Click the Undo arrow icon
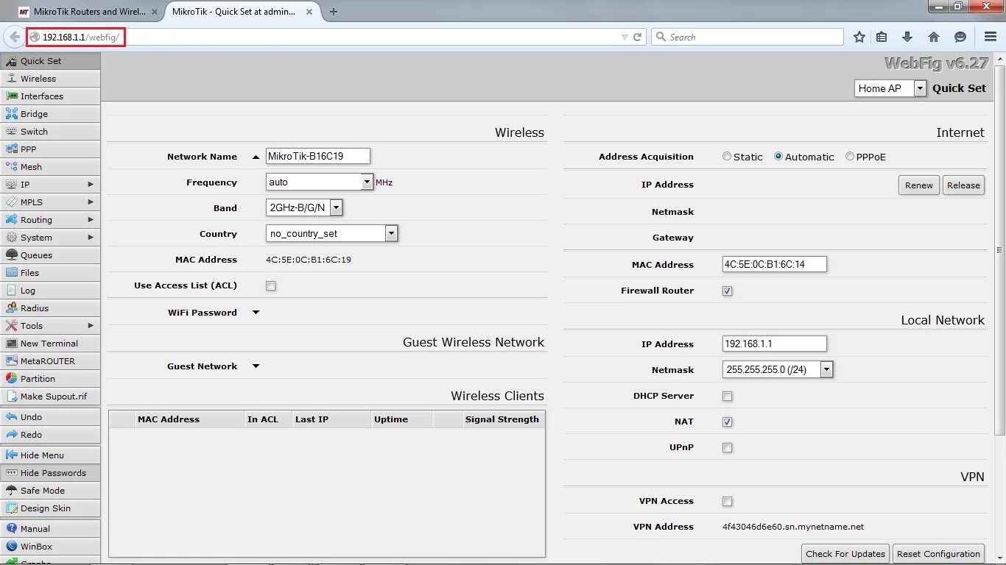Screen dimensions: 1006x565 tap(11, 417)
